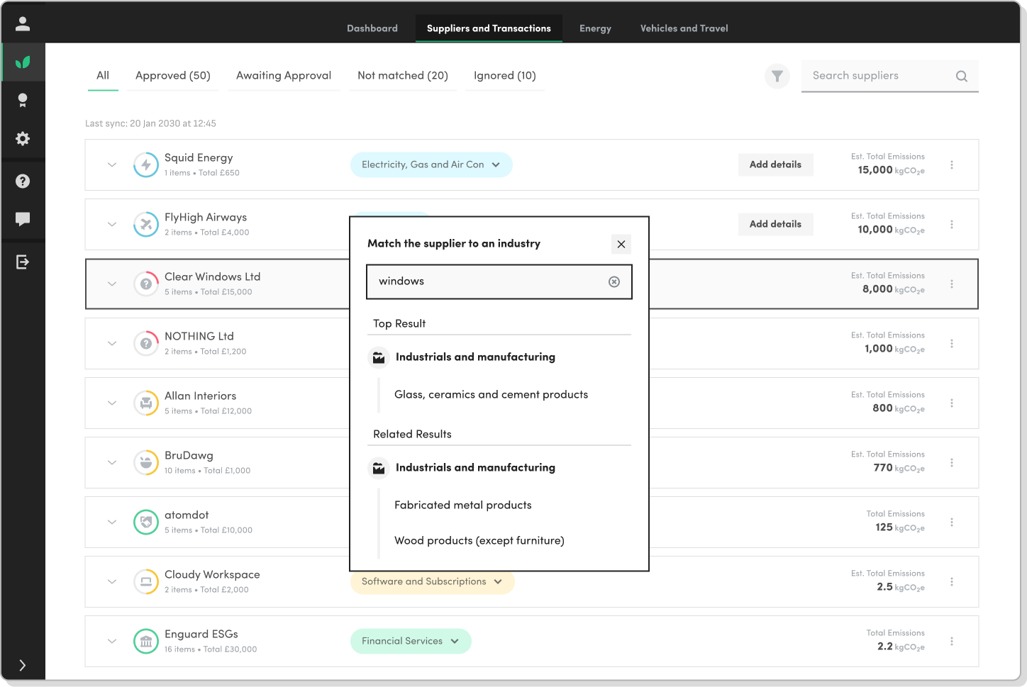Open Vehicles and Travel tab

point(684,28)
